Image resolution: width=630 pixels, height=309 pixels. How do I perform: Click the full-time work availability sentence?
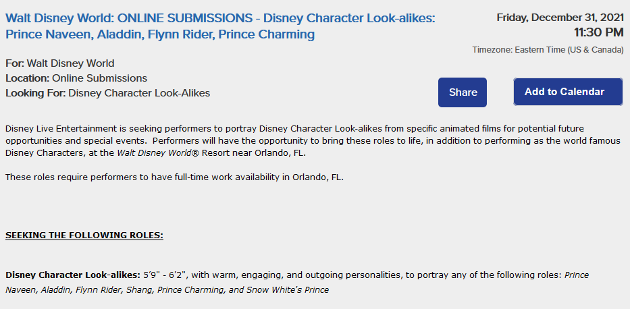tap(174, 177)
